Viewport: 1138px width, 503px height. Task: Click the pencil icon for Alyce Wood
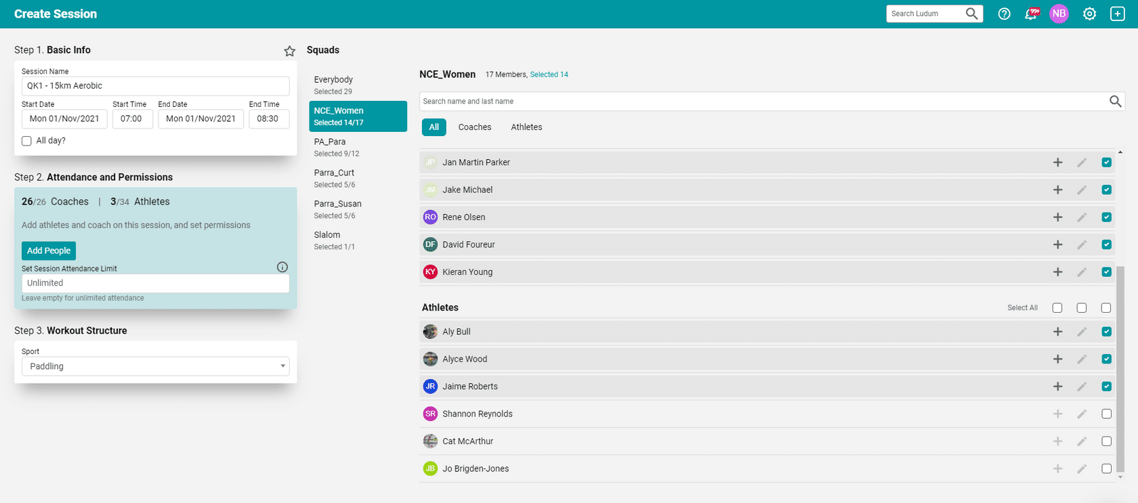coord(1082,359)
